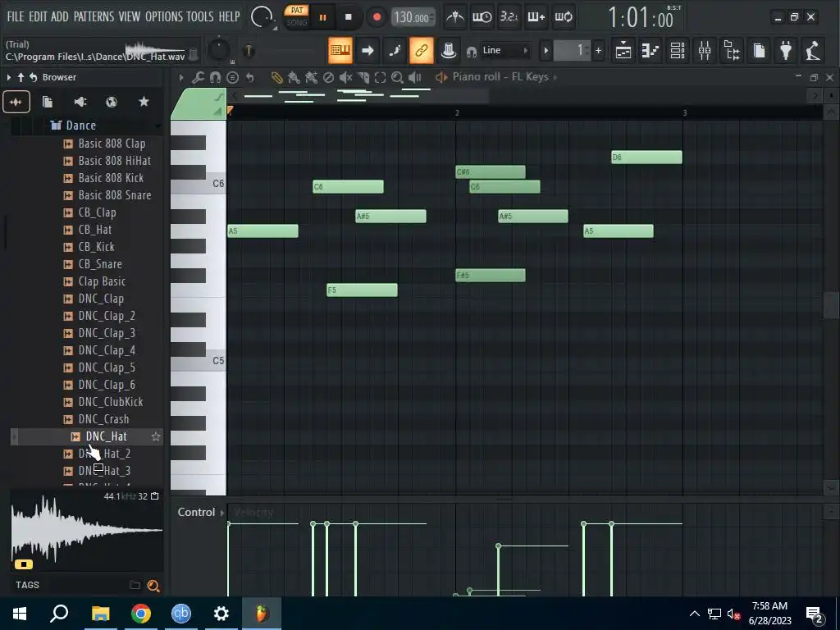Click the Browser collapse up arrow

pyautogui.click(x=21, y=78)
